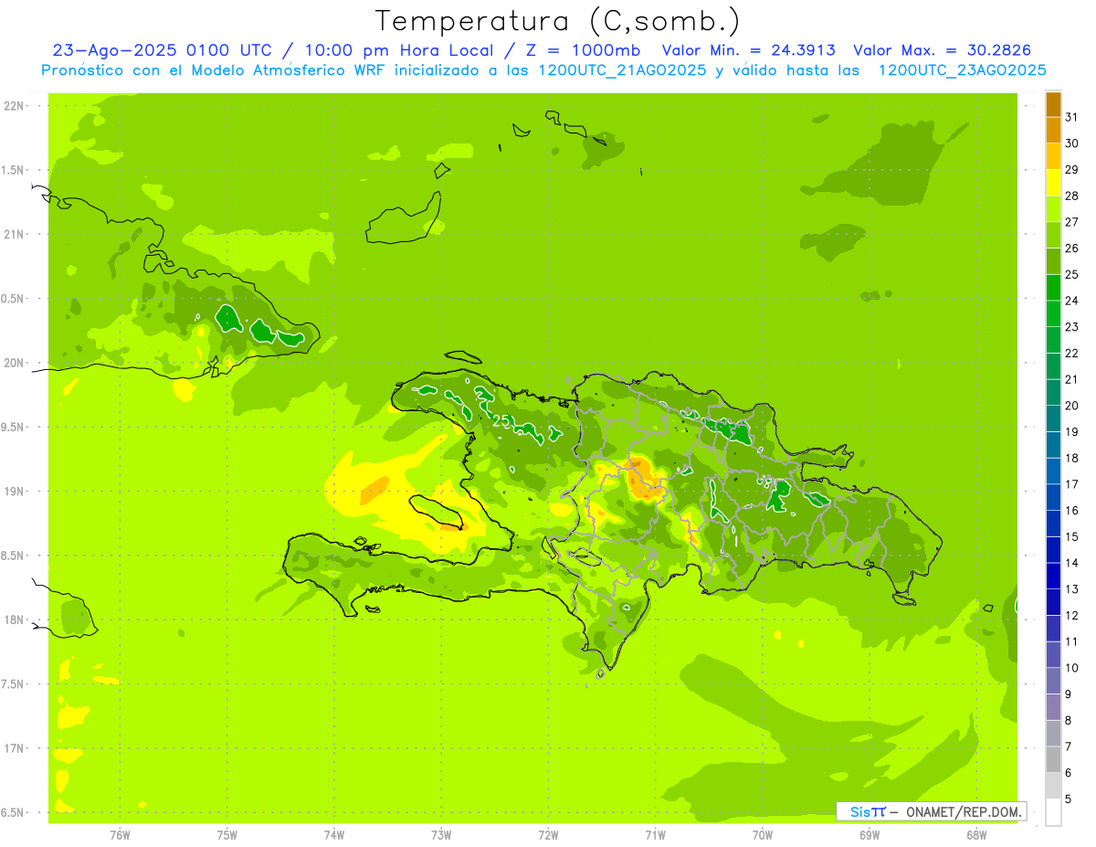Click the legend value "20"
This screenshot has height=847, width=1096.
tap(1071, 406)
